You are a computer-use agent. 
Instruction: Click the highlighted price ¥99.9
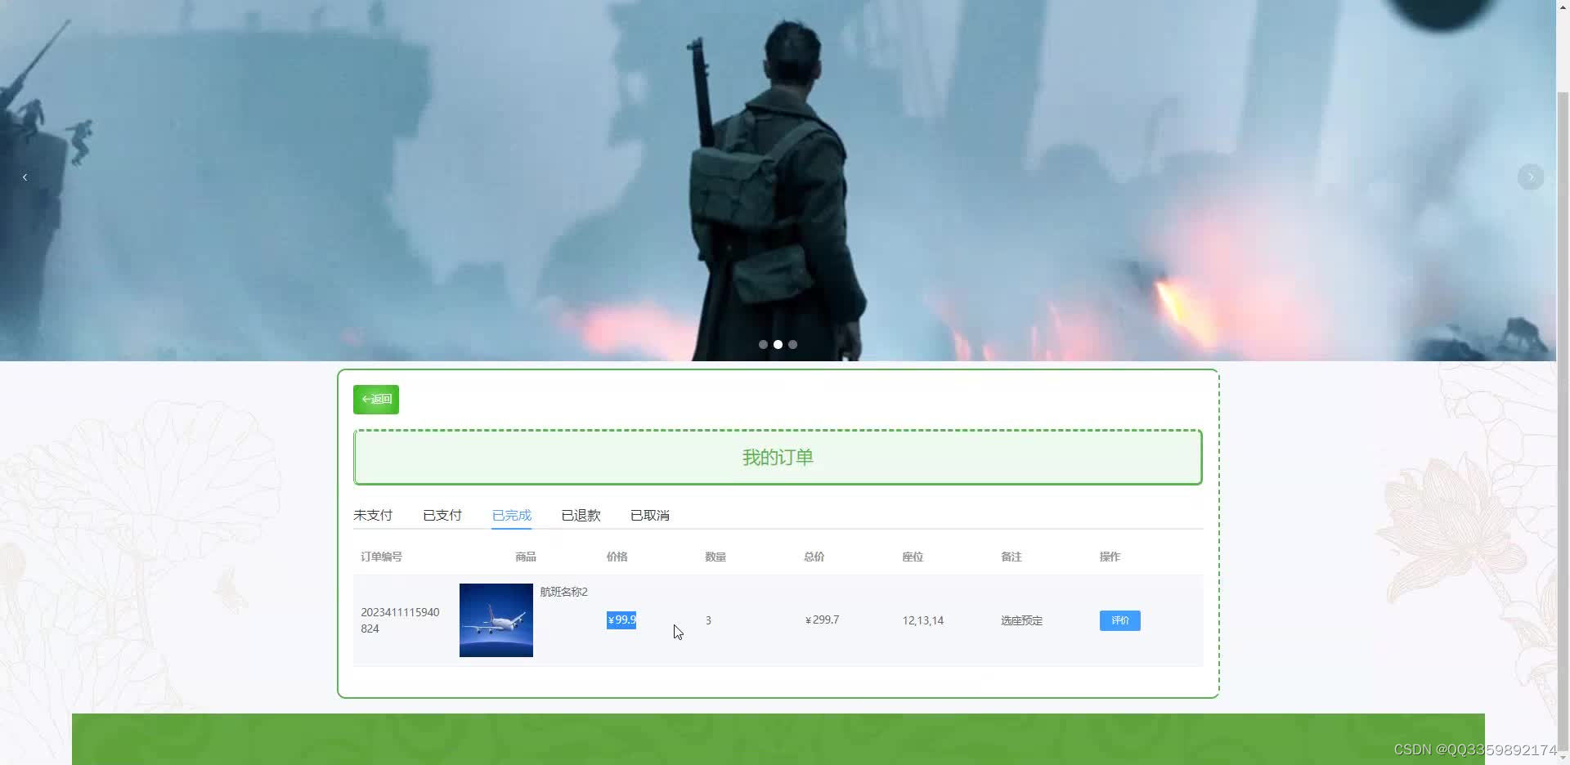(621, 620)
